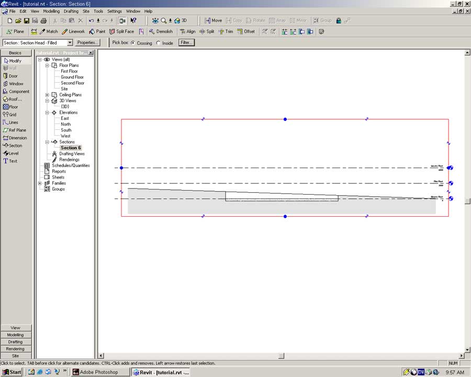
Task: Click the Properties... button
Action: coord(87,42)
